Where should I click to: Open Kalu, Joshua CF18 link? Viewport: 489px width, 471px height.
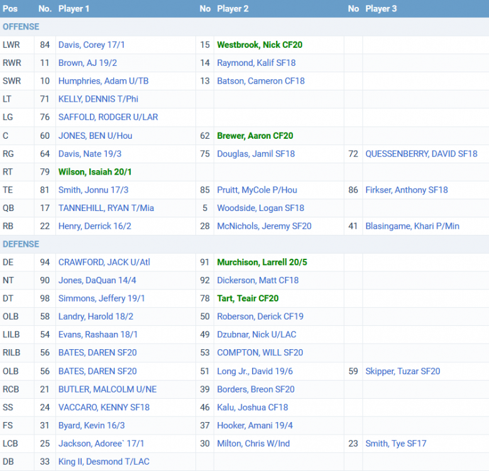pyautogui.click(x=252, y=408)
